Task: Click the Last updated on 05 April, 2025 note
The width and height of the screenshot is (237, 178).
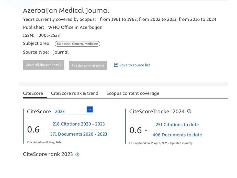Action: 149,143
